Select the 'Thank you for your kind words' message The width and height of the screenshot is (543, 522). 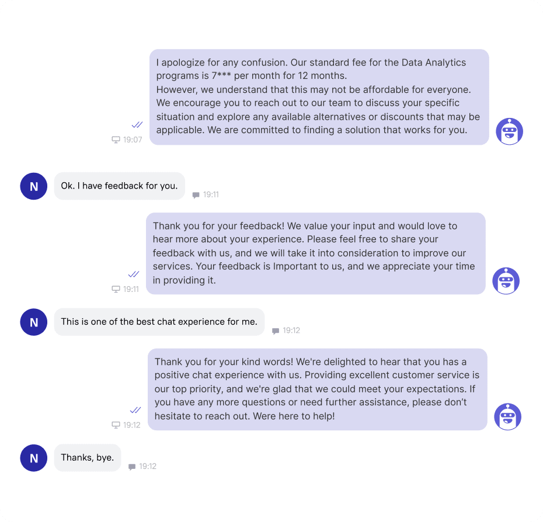click(317, 389)
